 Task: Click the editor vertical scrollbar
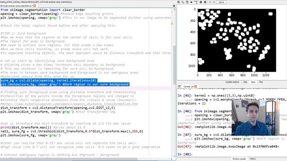[x=174, y=65]
